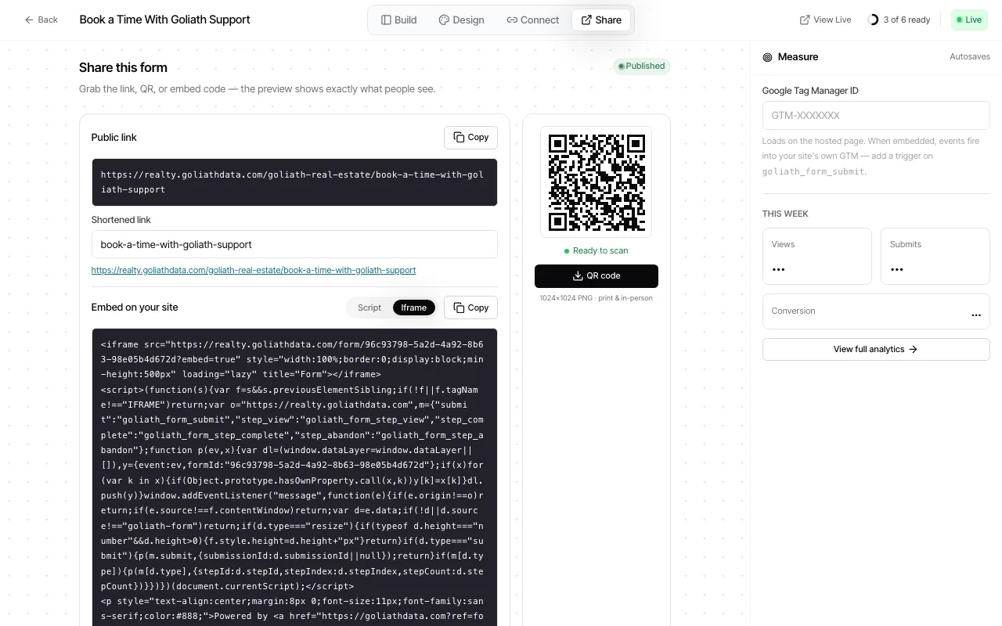Screen dimensions: 1002x626
Task: Go back using the Back arrow
Action: click(x=41, y=20)
